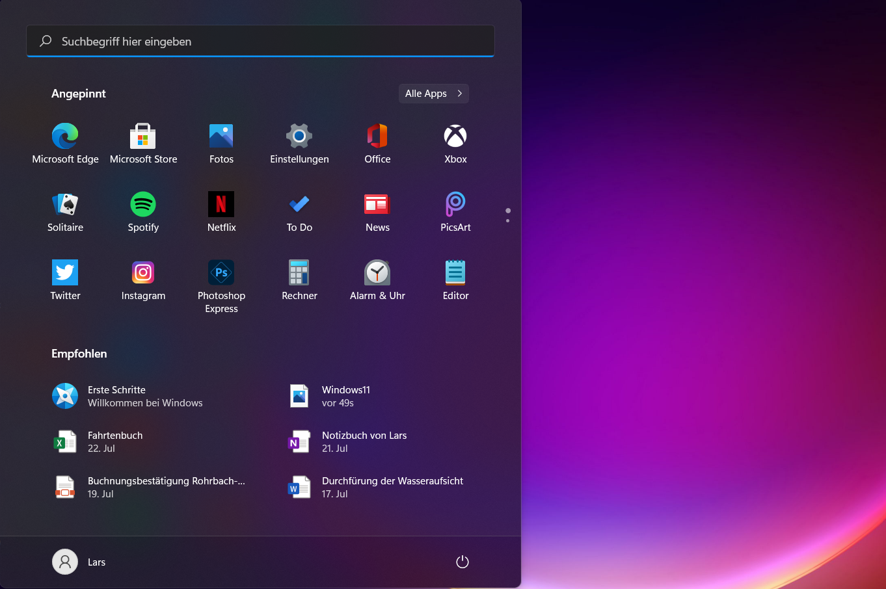
Task: Open Lars user account menu
Action: tap(79, 562)
